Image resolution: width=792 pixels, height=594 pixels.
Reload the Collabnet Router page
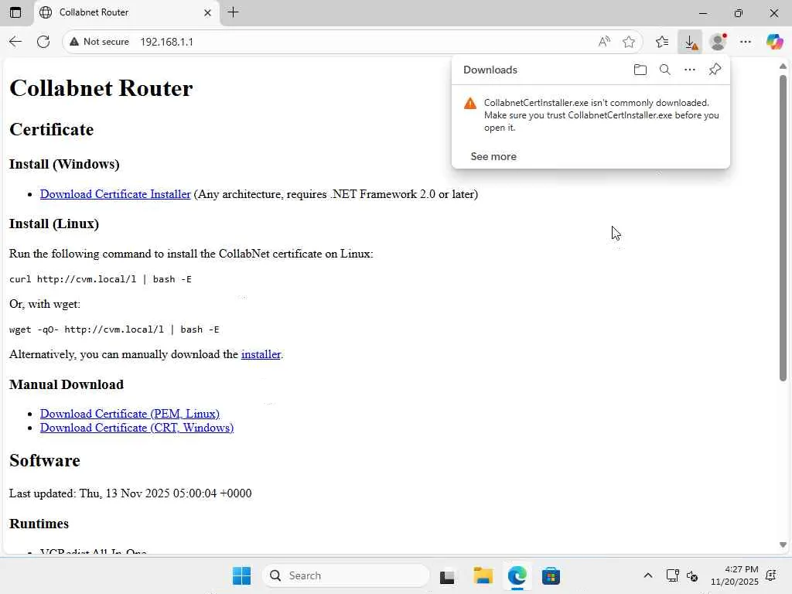point(43,42)
